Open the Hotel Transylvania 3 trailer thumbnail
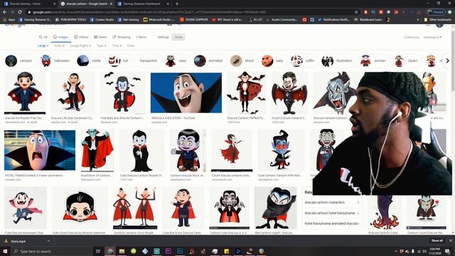Viewport: 455px width, 256px height. pyautogui.click(x=40, y=150)
